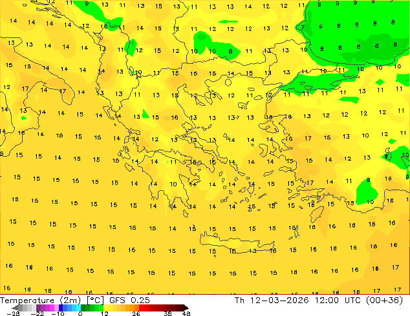
Task: Click the 'Th 12-03-2026' date text
Action: 272,301
